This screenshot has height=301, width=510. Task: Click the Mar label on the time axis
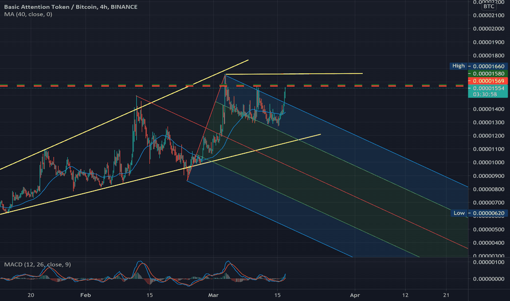click(213, 295)
